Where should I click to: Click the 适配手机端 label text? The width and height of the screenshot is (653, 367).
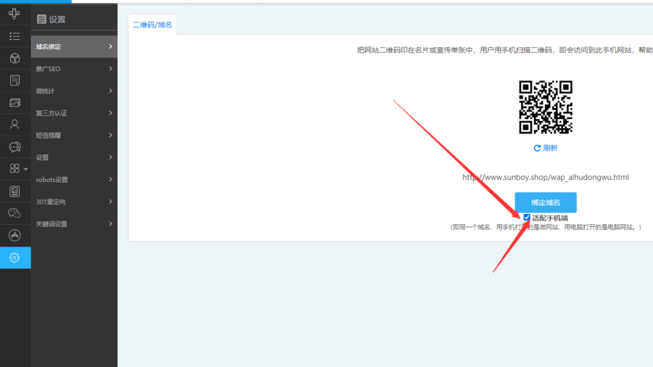tap(550, 218)
